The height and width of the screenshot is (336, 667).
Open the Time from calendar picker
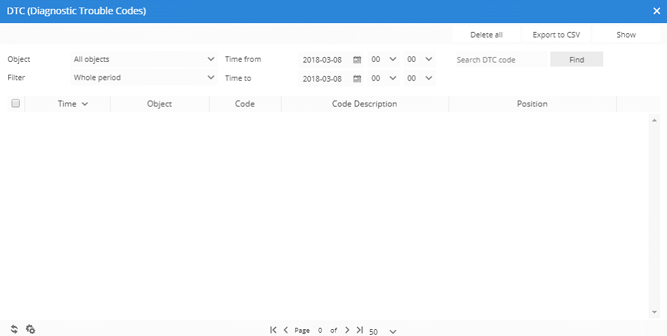pos(357,60)
